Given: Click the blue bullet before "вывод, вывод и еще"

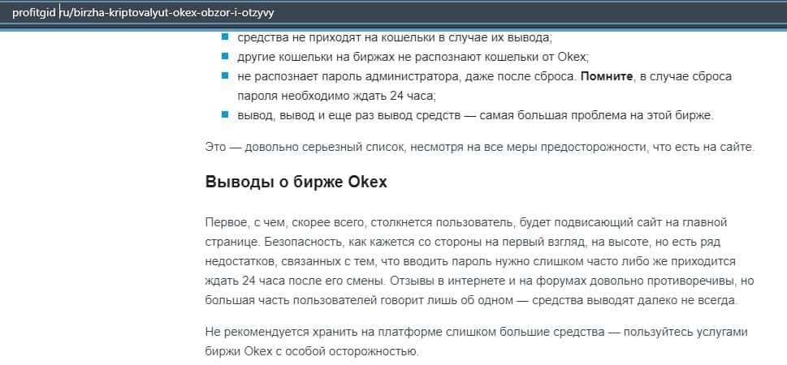Looking at the screenshot, I should tap(225, 115).
